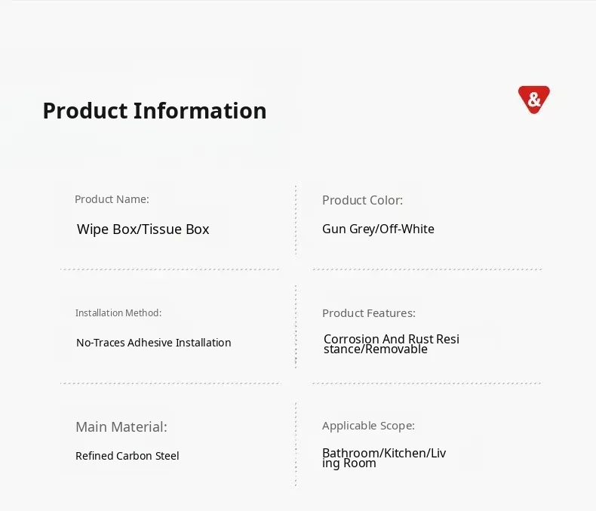Click dotted divider below Corrosion And Rust Resistance
596x511 pixels.
click(427, 383)
